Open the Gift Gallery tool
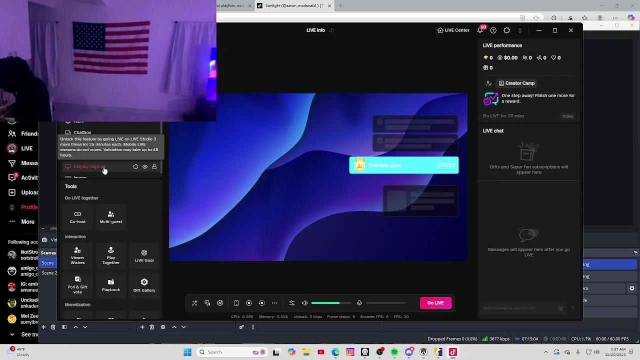 [144, 285]
